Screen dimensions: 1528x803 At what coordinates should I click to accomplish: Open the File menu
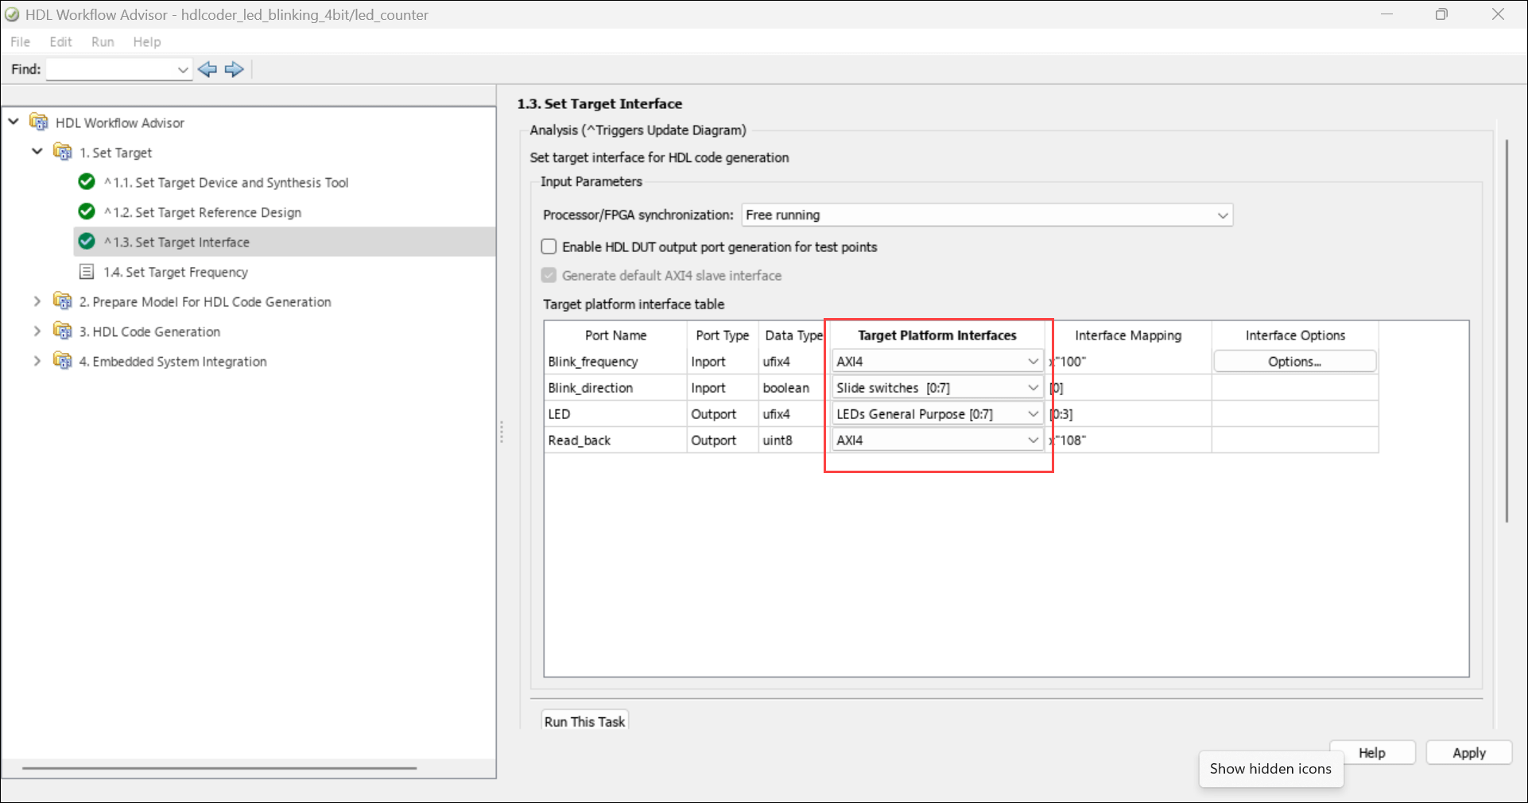coord(20,41)
